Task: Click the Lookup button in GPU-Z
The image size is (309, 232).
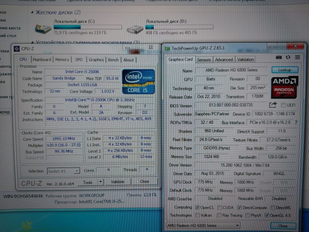Action: pos(285,70)
